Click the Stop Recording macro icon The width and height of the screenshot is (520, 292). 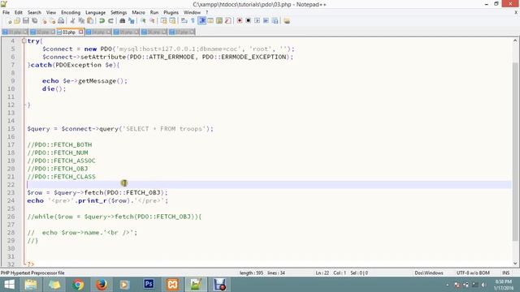pos(248,21)
